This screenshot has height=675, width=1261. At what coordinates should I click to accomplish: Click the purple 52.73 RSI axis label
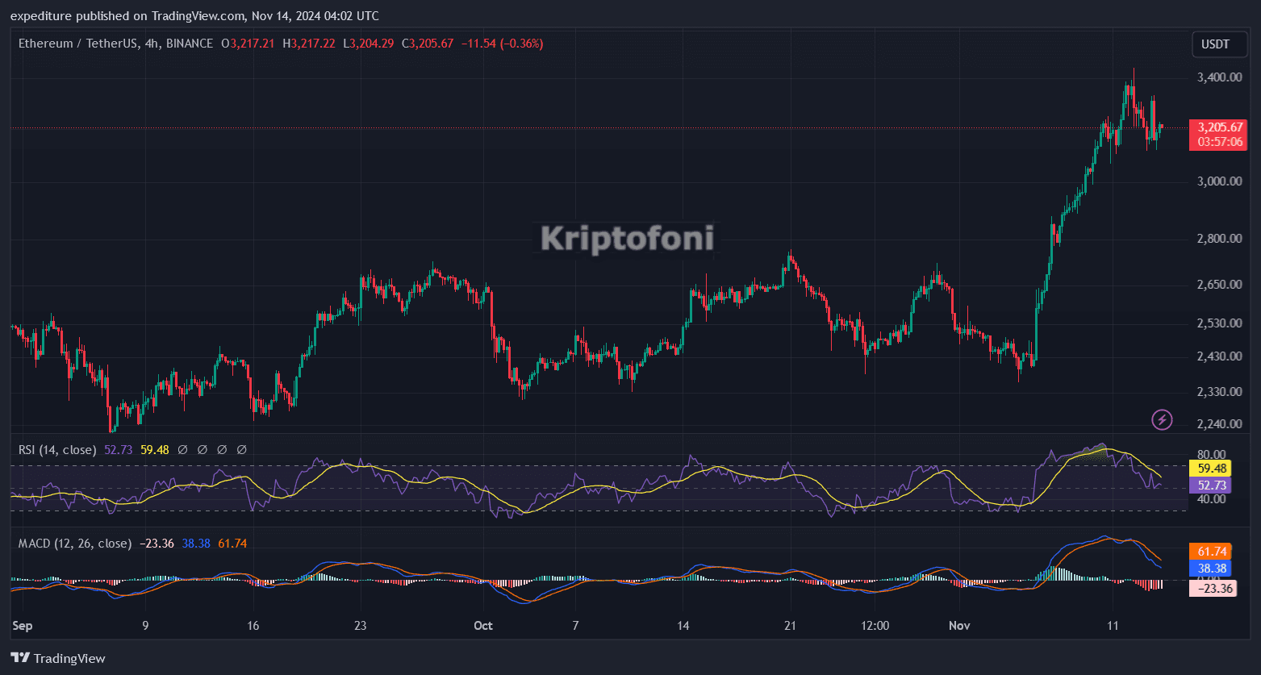[1212, 485]
